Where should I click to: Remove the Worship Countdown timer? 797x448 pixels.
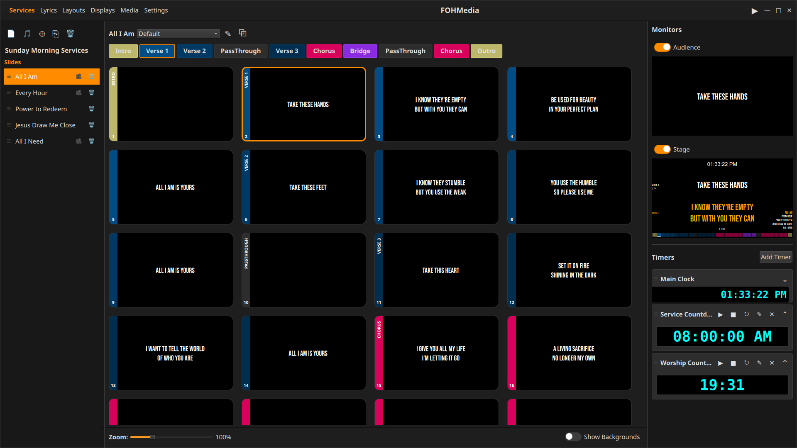pyautogui.click(x=772, y=363)
